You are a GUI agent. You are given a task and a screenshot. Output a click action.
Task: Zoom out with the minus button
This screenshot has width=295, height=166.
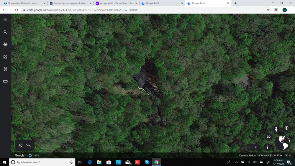point(250,147)
